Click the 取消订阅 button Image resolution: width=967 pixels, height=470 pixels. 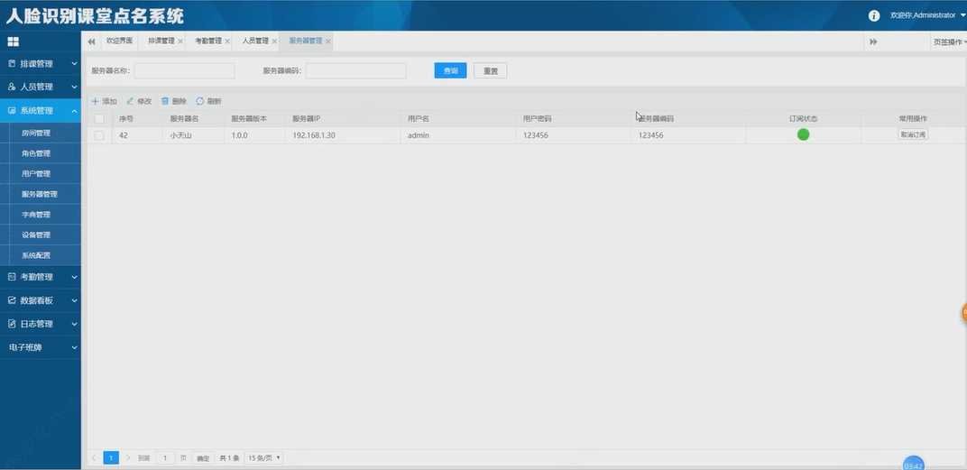point(913,134)
